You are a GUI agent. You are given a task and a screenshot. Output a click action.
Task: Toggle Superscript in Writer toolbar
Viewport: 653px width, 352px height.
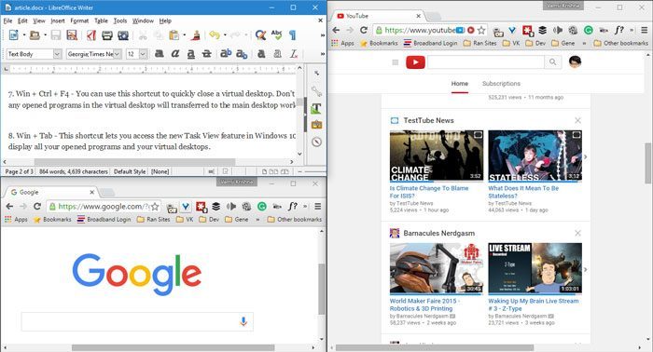coord(226,54)
